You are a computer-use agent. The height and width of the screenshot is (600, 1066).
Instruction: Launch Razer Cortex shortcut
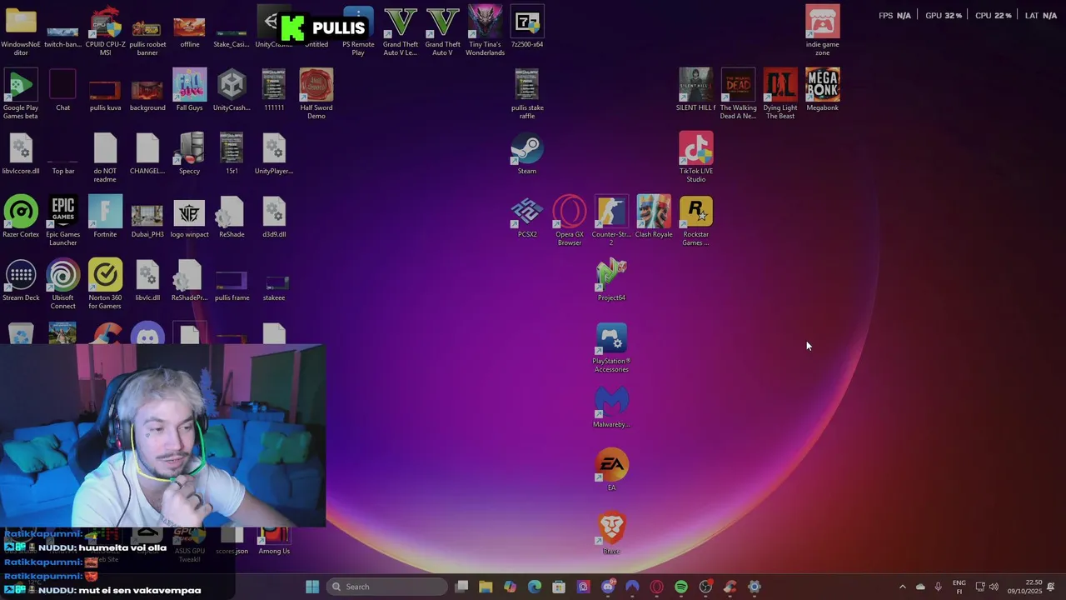(x=21, y=217)
